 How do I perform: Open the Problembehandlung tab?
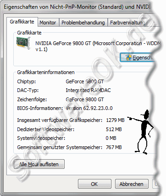(83, 23)
